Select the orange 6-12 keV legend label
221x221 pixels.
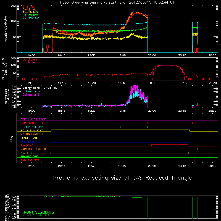(29, 9)
